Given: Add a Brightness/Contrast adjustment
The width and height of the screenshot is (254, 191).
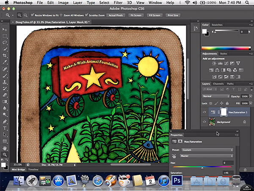Looking at the screenshot, I should [x=214, y=63].
